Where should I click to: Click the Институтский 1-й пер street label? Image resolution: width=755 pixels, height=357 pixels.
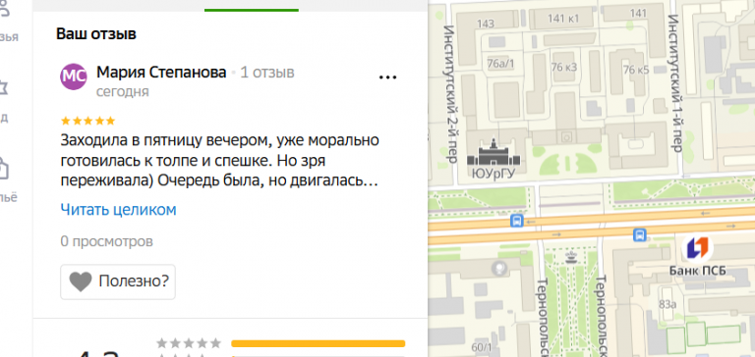(x=674, y=83)
